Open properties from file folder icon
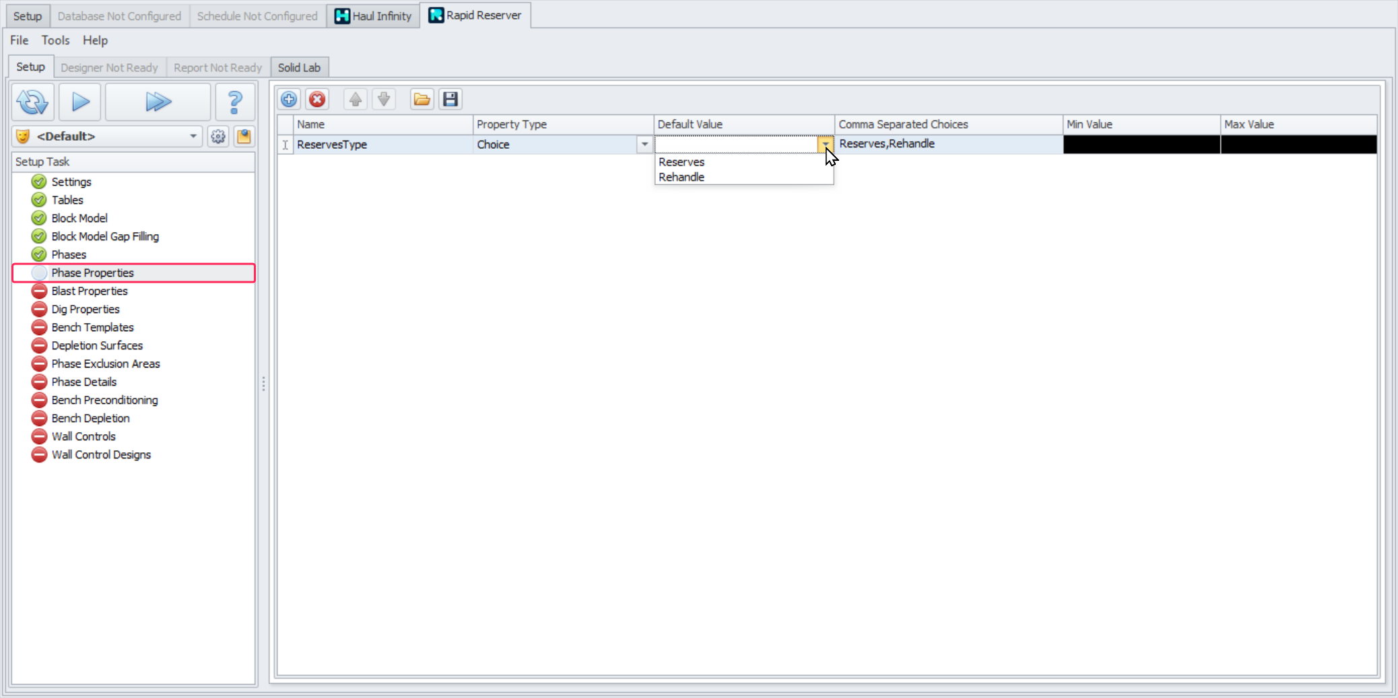Image resolution: width=1398 pixels, height=698 pixels. click(x=422, y=100)
